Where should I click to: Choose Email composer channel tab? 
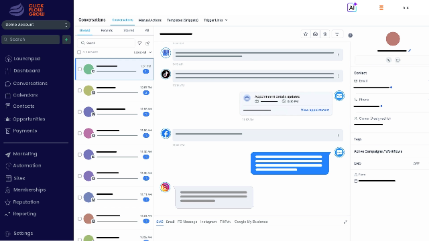[170, 222]
